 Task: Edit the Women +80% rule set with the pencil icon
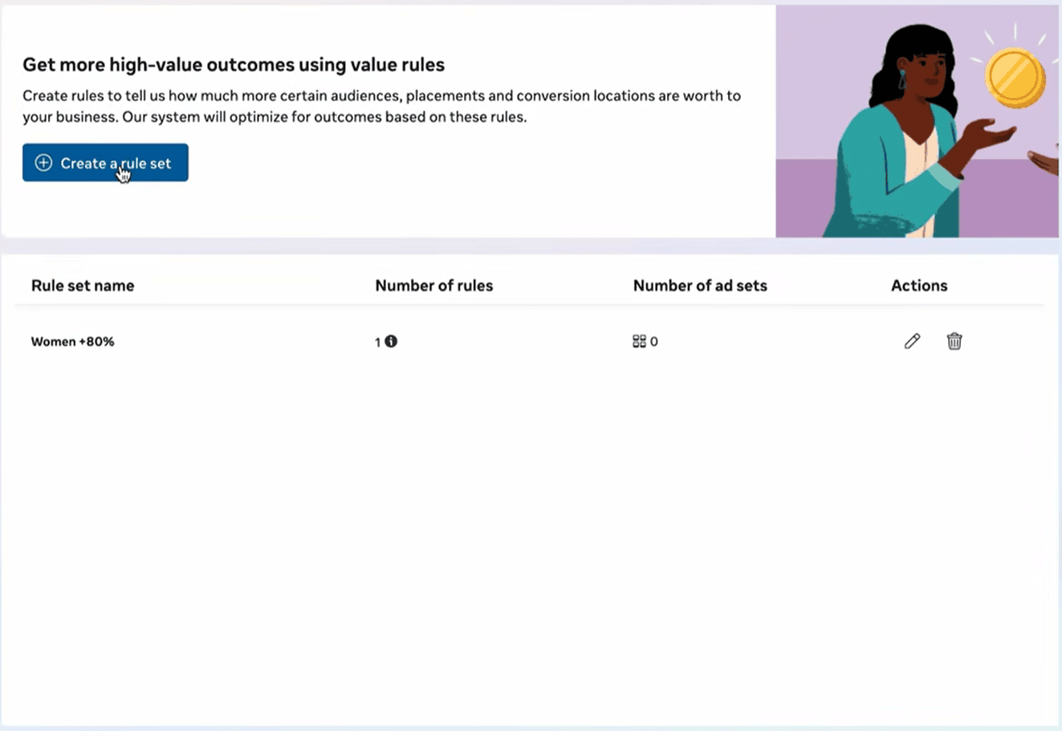point(912,341)
